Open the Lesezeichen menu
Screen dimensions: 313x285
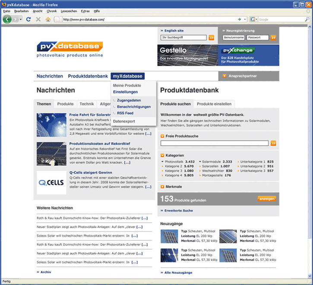point(69,11)
